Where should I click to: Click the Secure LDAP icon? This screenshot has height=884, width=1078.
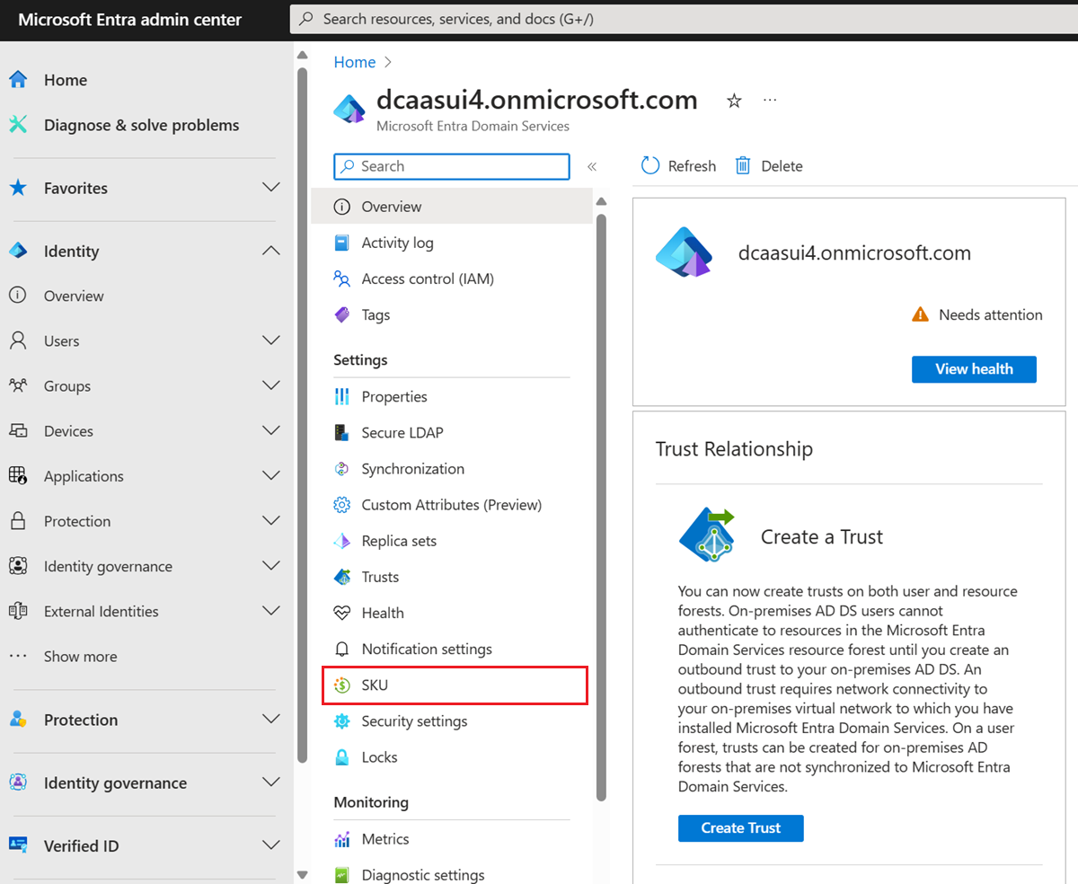tap(341, 432)
